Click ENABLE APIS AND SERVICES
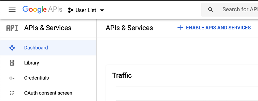258x101 pixels. pos(218,28)
